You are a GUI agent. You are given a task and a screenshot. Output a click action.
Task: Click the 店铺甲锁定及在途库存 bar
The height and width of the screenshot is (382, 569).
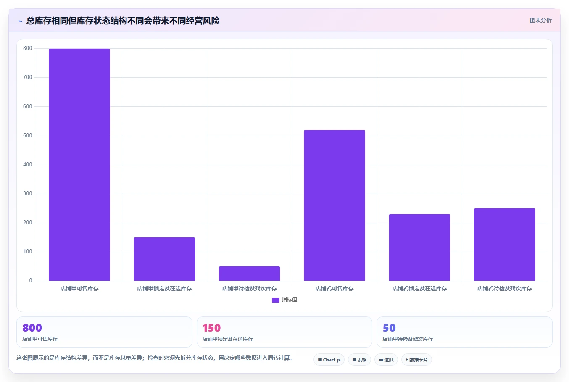(164, 259)
